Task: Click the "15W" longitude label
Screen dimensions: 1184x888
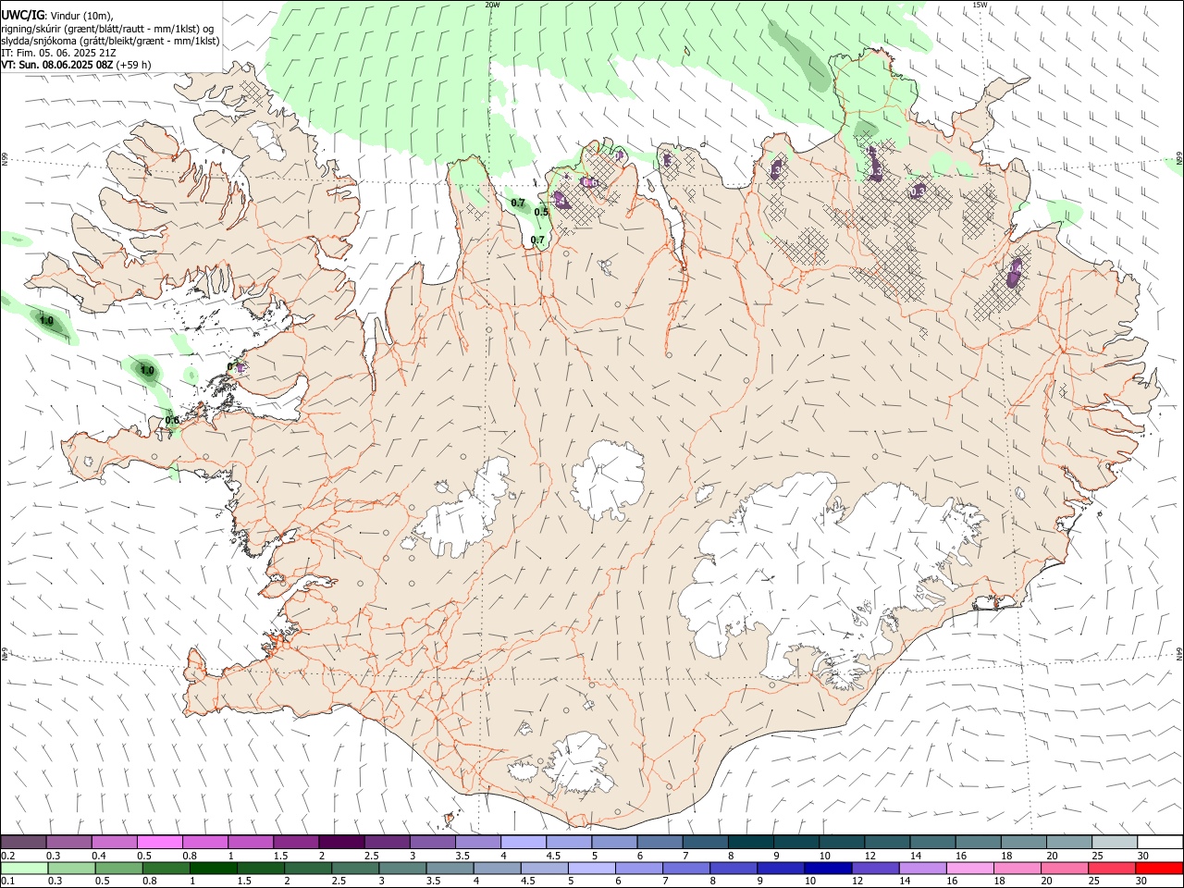Action: tap(980, 5)
